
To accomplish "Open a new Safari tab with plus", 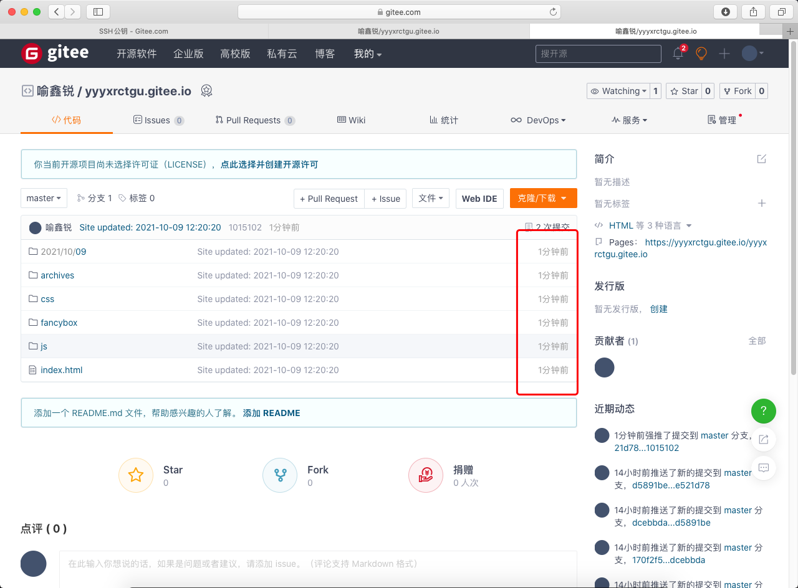I will pos(791,31).
